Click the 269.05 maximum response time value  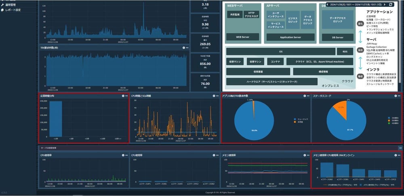205,44
